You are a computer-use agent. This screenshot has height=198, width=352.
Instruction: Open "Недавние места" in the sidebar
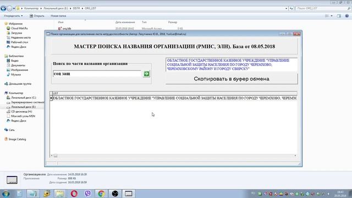click(21, 37)
